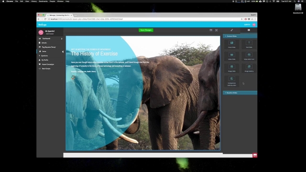This screenshot has width=306, height=172.
Task: Open the Window menu
Action: (x=60, y=1)
